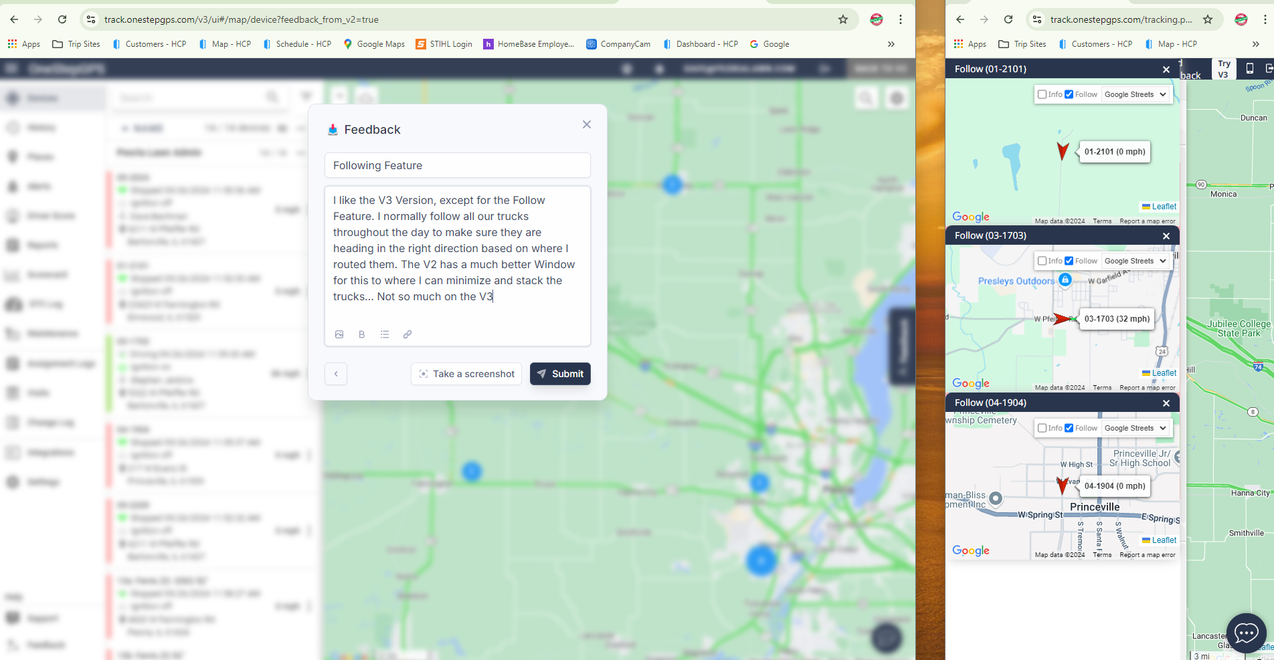1274x660 pixels.
Task: Open Dashboard - HCP bookmark
Action: 701,44
